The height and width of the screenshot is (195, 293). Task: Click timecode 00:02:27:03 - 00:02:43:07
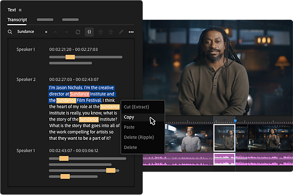[74, 79]
